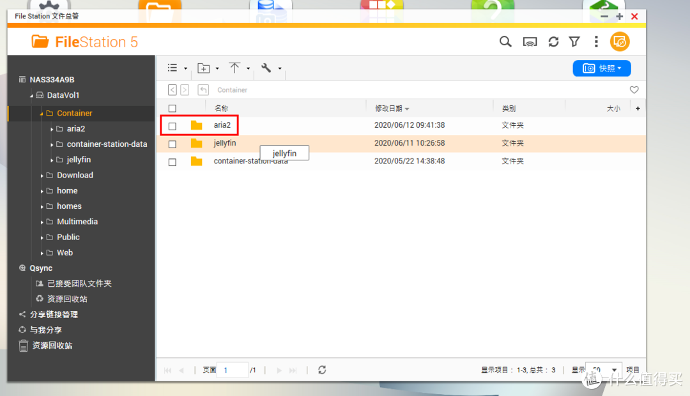Open the search magnifier icon

505,42
